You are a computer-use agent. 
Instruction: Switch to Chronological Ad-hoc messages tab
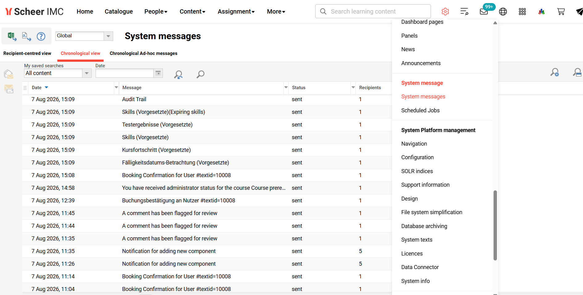point(143,53)
